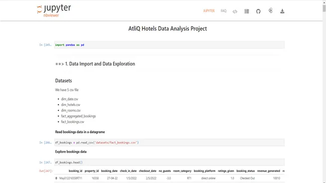The height and width of the screenshot is (183, 326).
Task: Click the download notebook icon
Action: pyautogui.click(x=282, y=11)
